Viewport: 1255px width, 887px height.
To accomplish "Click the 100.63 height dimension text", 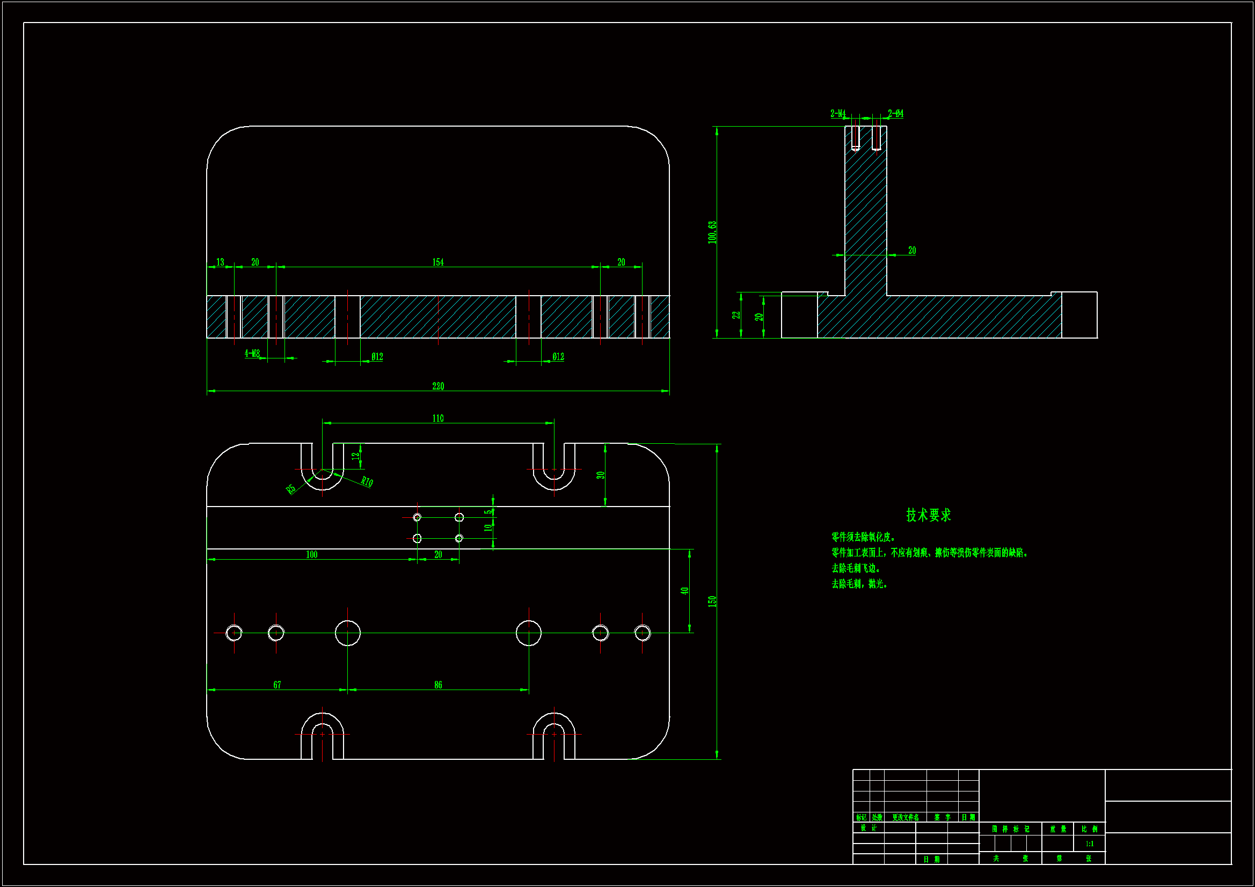I will (x=712, y=232).
